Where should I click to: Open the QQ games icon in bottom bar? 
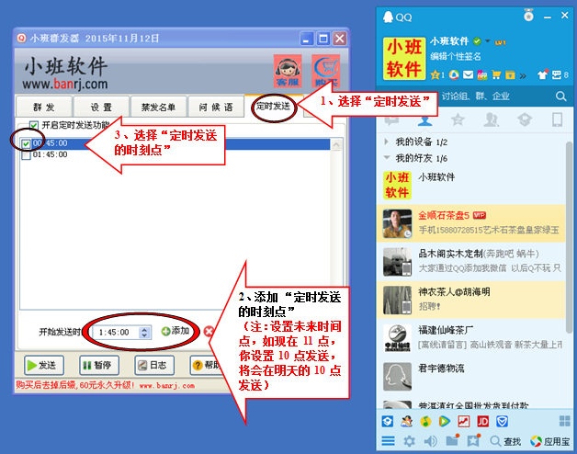point(407,421)
